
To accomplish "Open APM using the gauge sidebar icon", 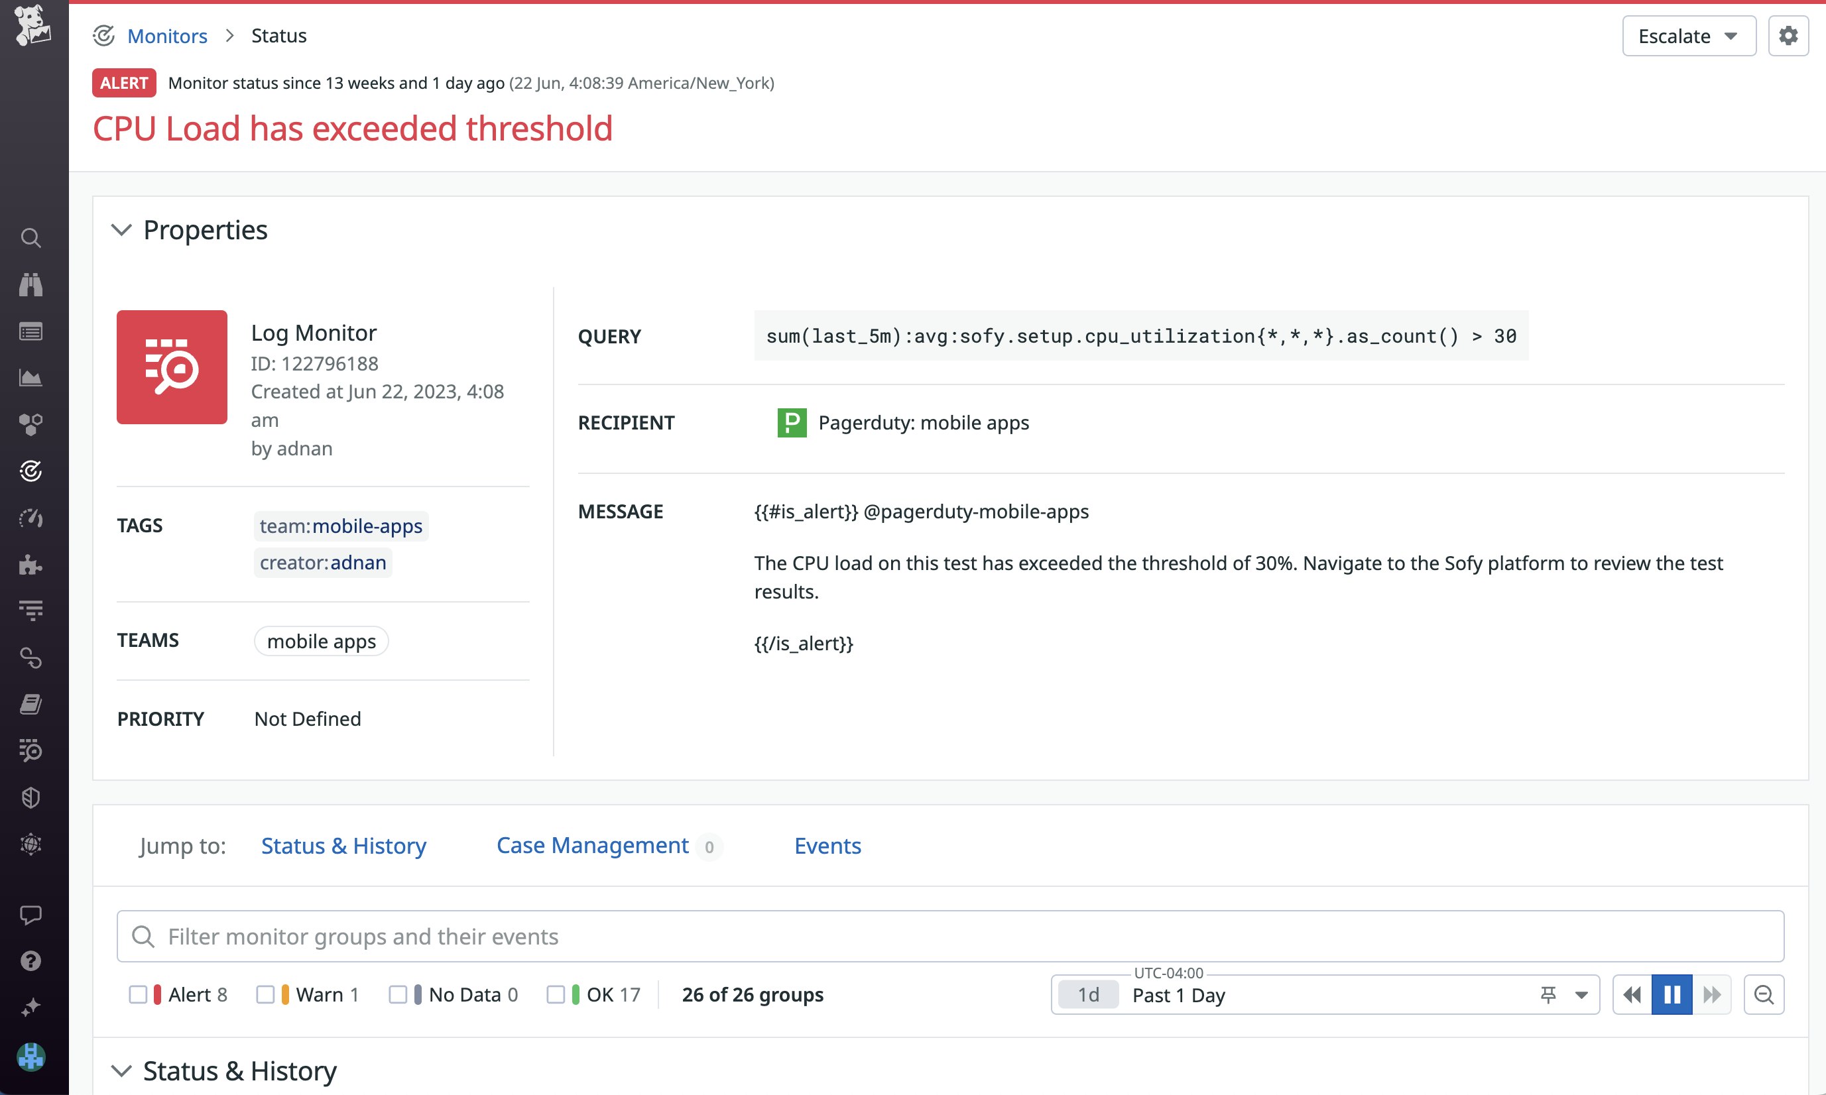I will [x=31, y=519].
